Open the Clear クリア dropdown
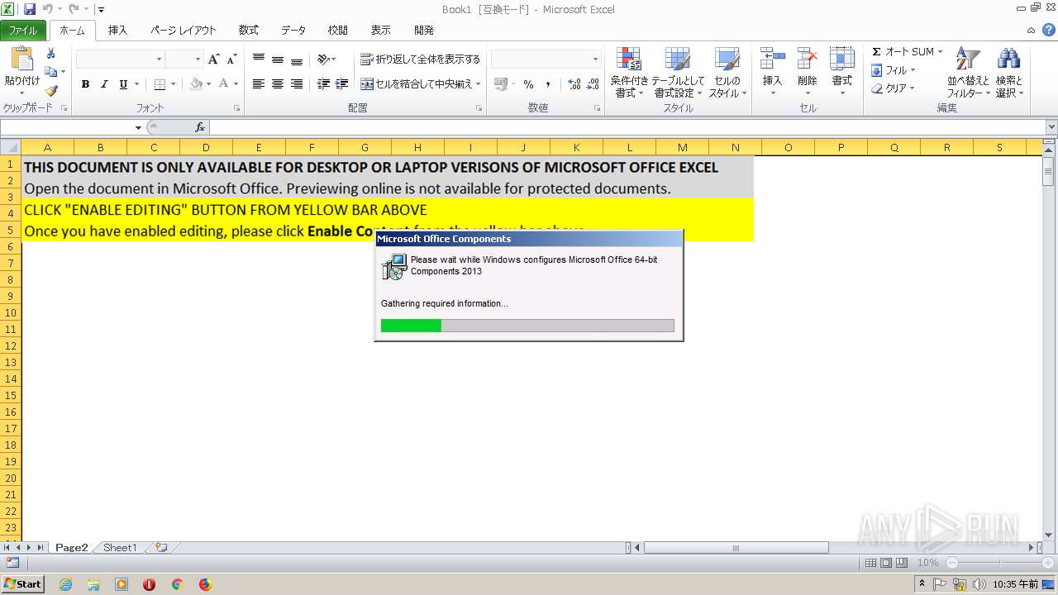This screenshot has width=1058, height=595. (893, 88)
